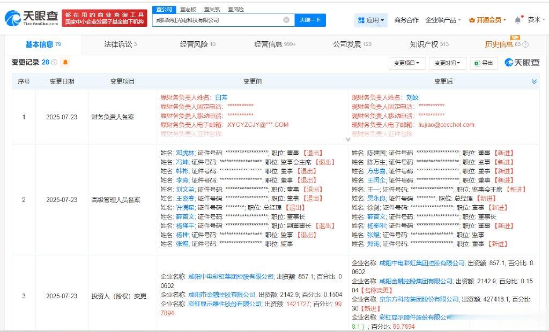Select the 查关系 search tab

point(212,10)
